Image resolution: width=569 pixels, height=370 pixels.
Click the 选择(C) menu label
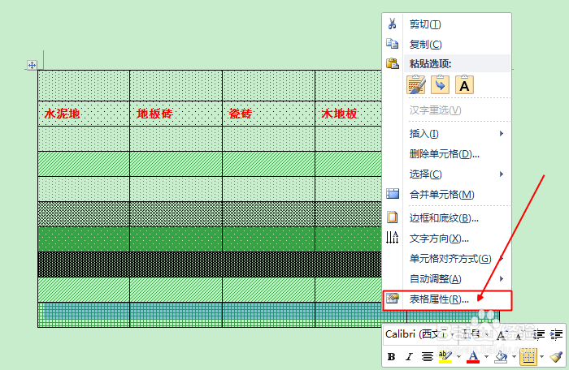[x=426, y=174]
